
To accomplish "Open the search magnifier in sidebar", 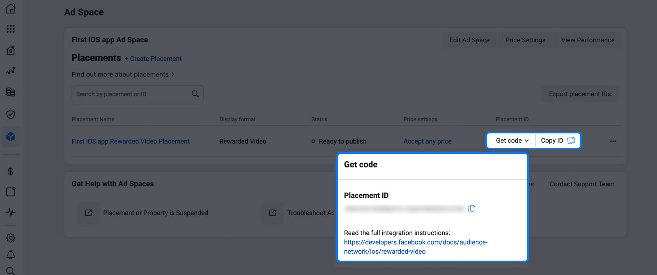I will tap(11, 270).
